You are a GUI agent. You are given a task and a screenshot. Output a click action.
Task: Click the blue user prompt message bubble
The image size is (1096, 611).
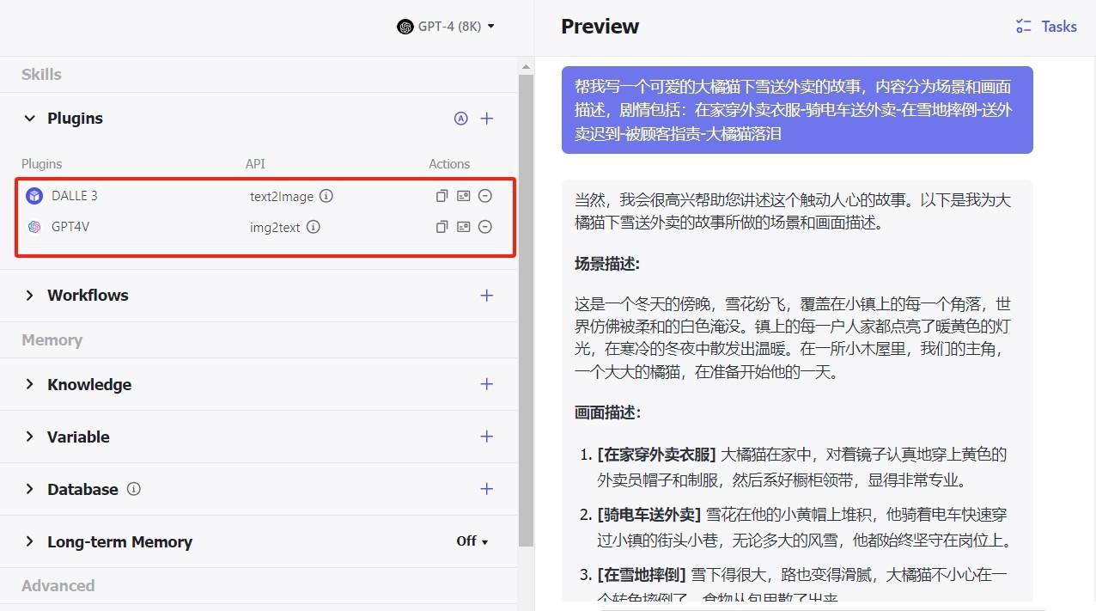(x=797, y=110)
